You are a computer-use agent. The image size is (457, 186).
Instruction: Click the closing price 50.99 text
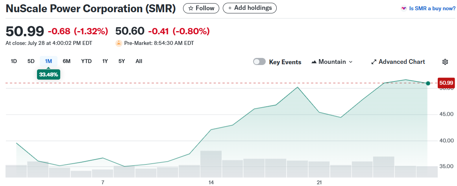(25, 31)
